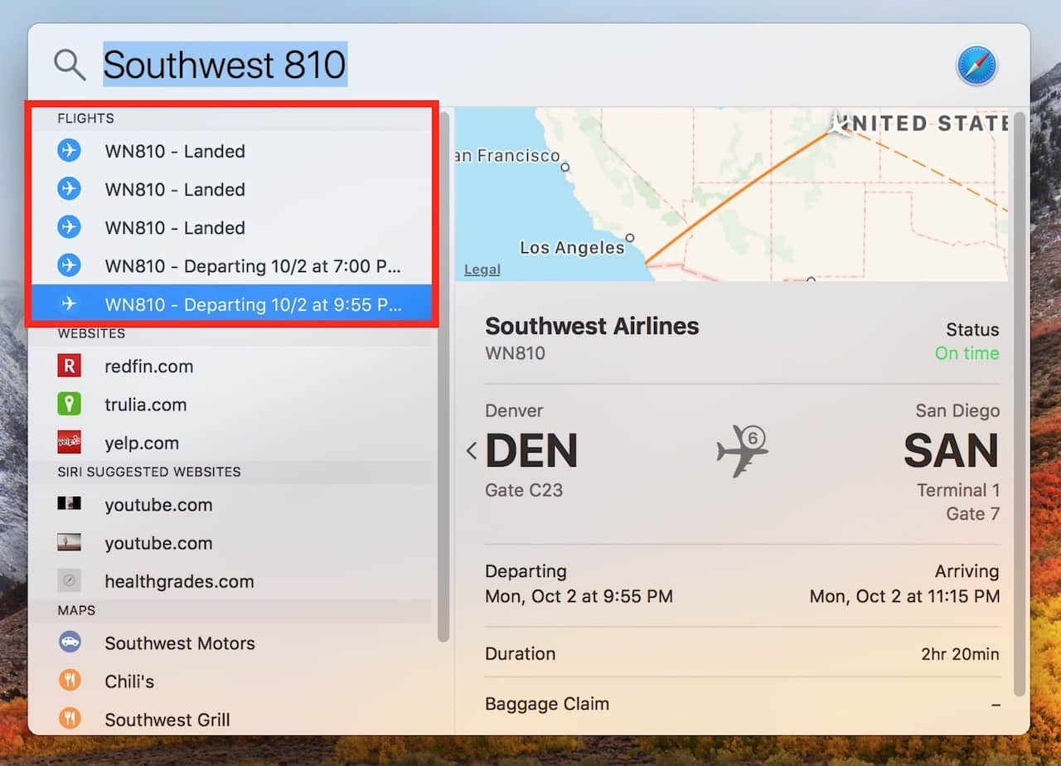Go to the previous flight leg with the chevron beside DEN

(472, 451)
